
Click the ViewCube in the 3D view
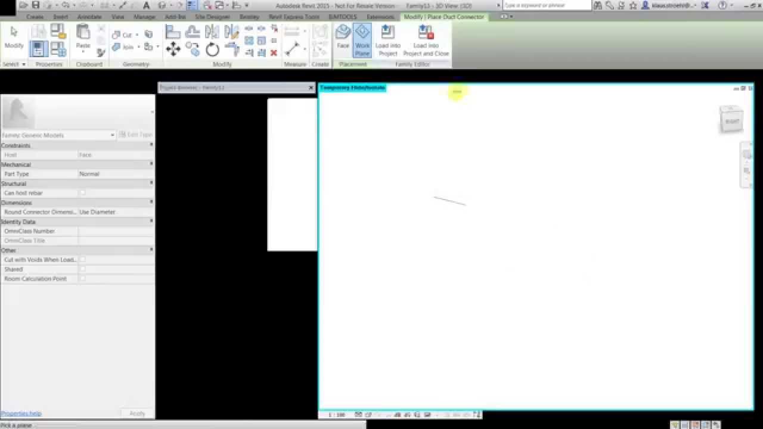point(731,120)
